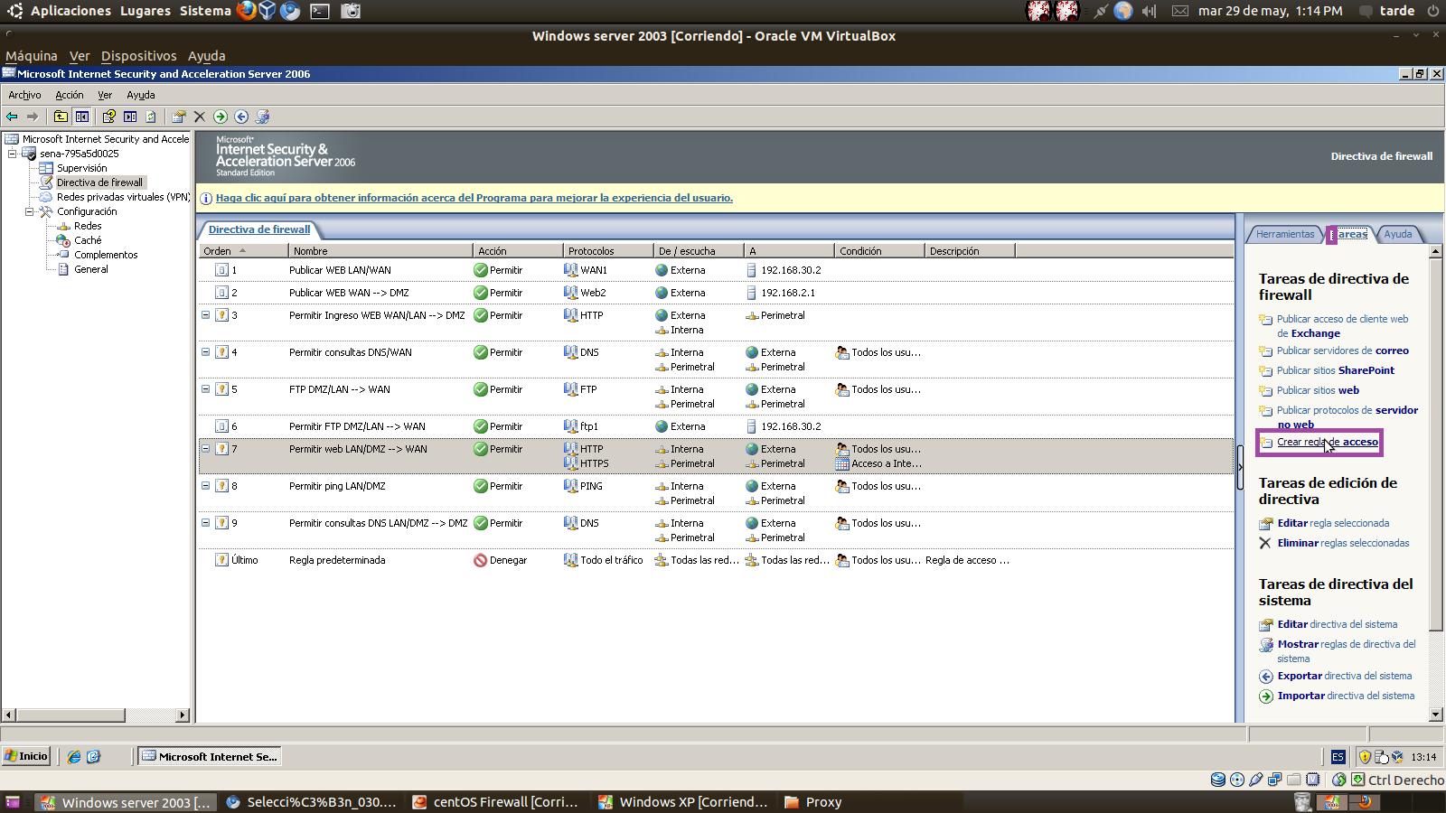
Task: Click the Denegar icon in default rule
Action: click(x=480, y=560)
